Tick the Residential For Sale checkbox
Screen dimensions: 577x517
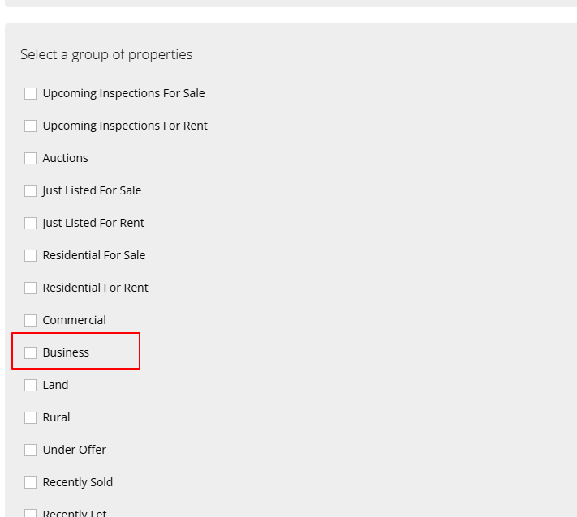pos(30,255)
